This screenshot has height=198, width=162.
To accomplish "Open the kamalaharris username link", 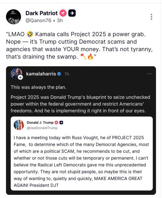I will [x=41, y=74].
